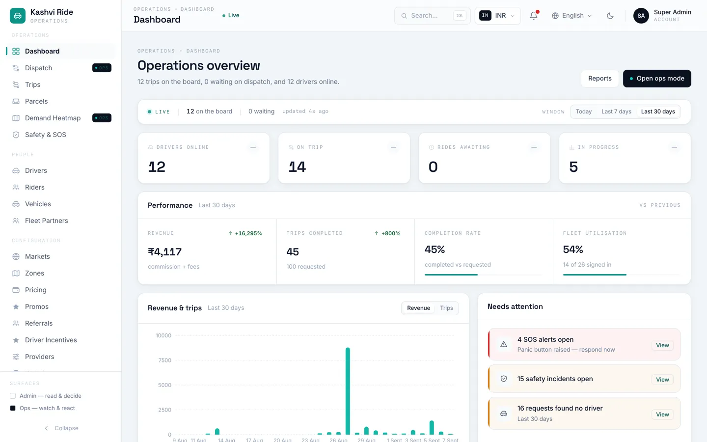The image size is (707, 442).
Task: Click the Reports button
Action: pyautogui.click(x=599, y=79)
